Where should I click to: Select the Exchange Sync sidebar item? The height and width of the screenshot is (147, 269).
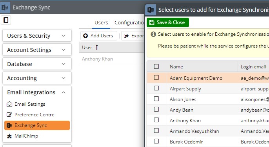[37, 125]
